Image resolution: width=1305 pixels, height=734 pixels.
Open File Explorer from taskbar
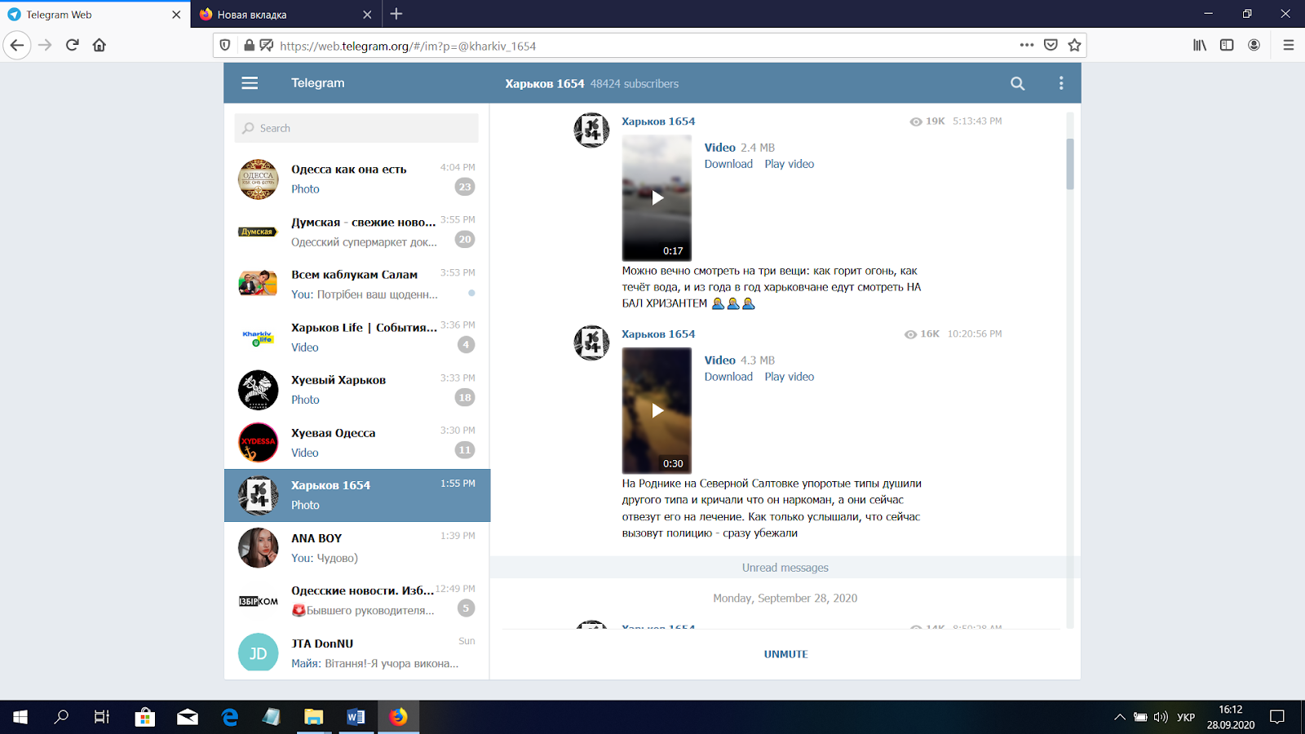coord(313,717)
